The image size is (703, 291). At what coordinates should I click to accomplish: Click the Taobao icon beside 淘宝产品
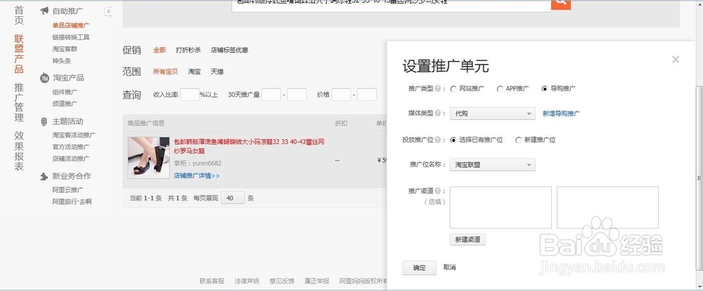(x=44, y=79)
